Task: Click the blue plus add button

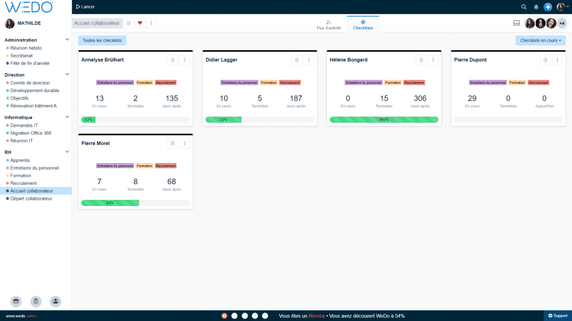Action: tap(548, 7)
